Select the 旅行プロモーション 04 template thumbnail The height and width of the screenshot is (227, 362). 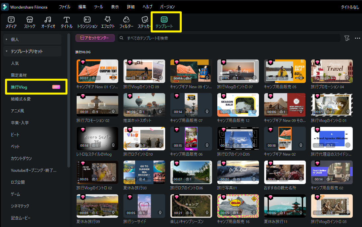click(x=332, y=71)
